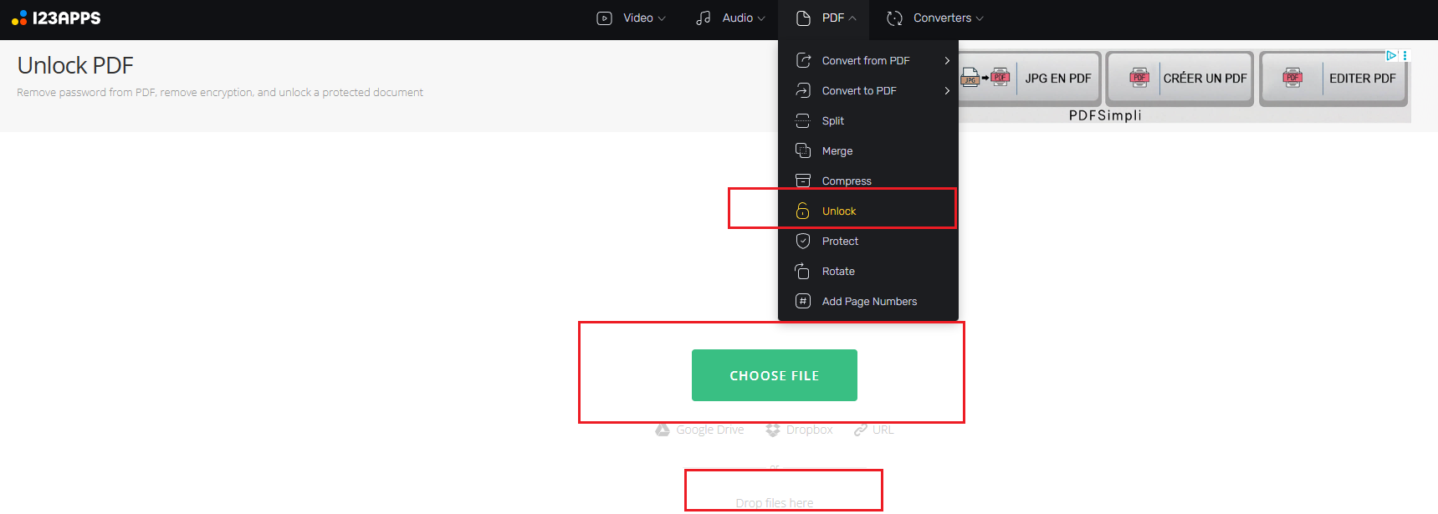The height and width of the screenshot is (514, 1438).
Task: Click the JPG to PDF ad icon
Action: tap(985, 79)
